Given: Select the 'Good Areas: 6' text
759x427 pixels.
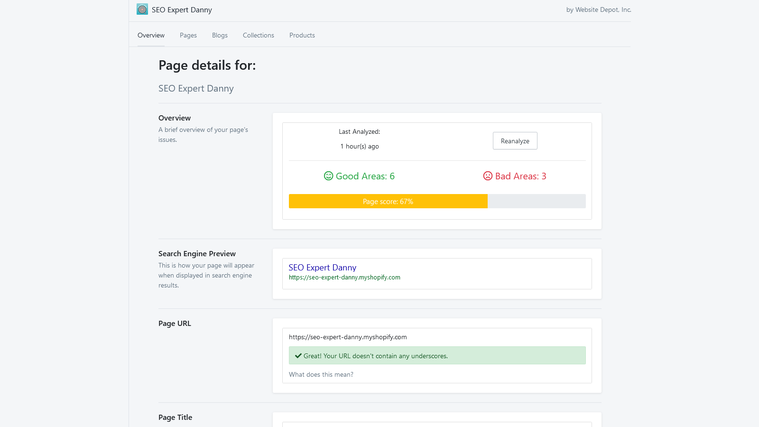Looking at the screenshot, I should [x=365, y=176].
